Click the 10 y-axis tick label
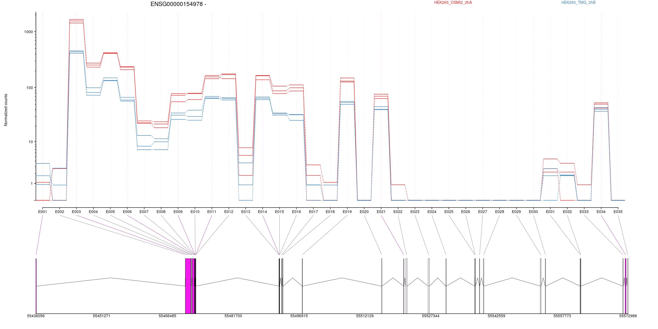This screenshot has width=658, height=329. [x=31, y=142]
